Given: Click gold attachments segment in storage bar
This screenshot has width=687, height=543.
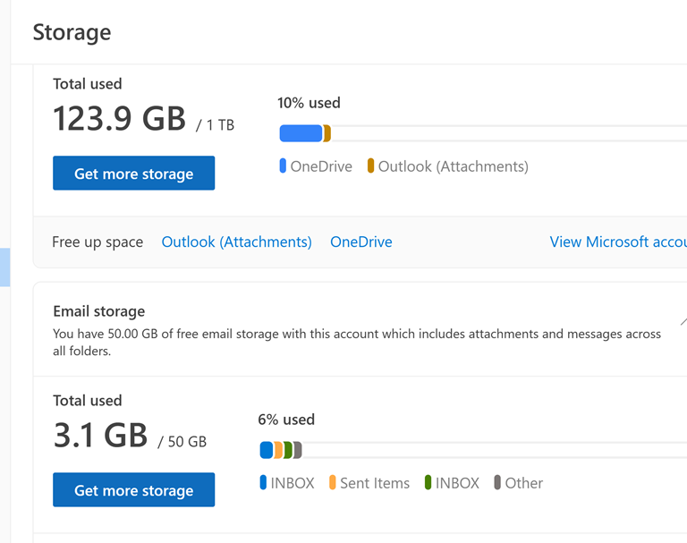Looking at the screenshot, I should click(327, 134).
